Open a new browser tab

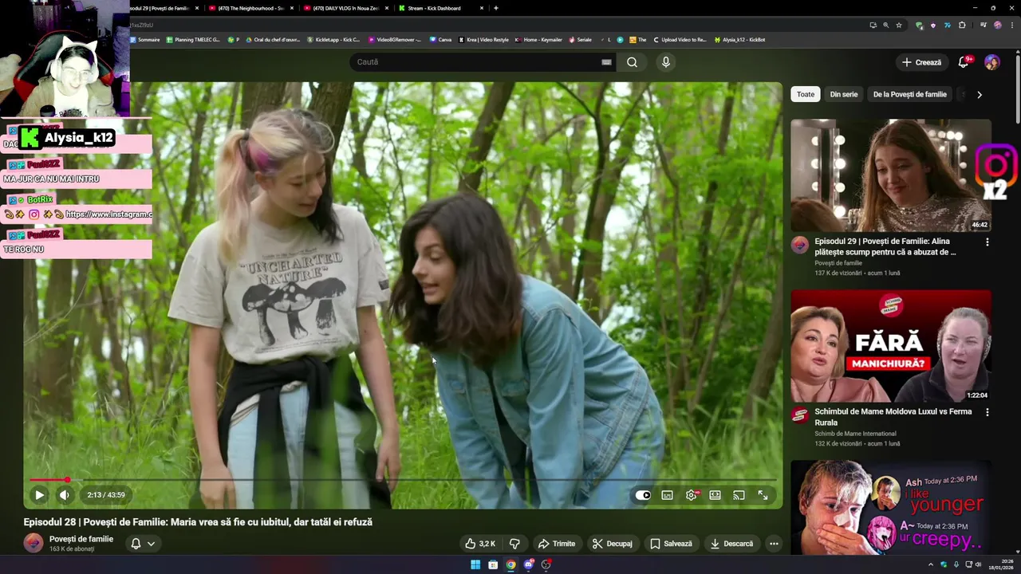[x=496, y=8]
